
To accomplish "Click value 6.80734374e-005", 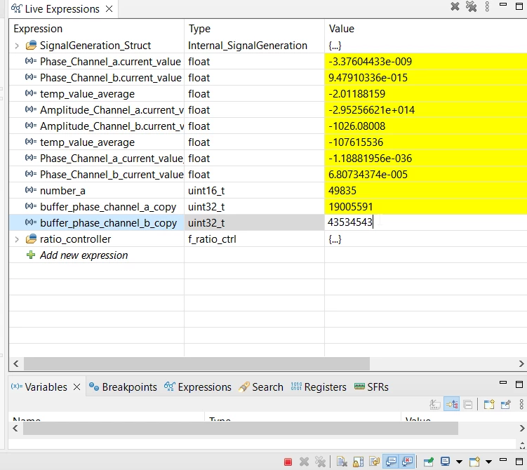I will click(368, 175).
